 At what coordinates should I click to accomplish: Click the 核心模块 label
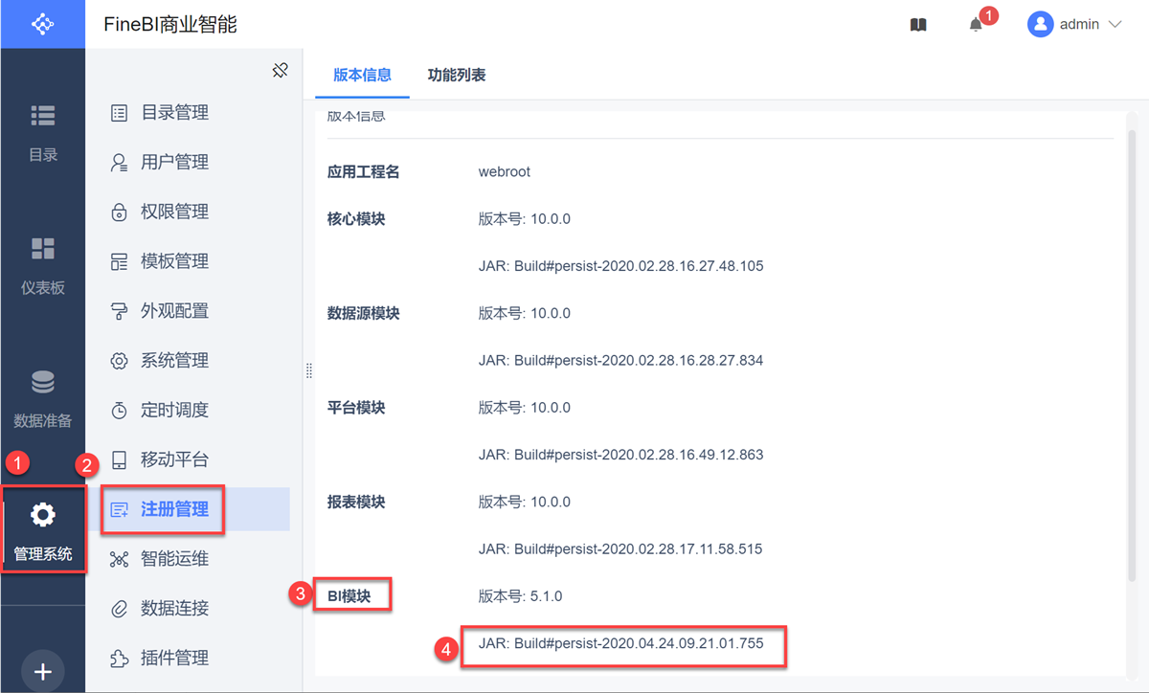356,219
